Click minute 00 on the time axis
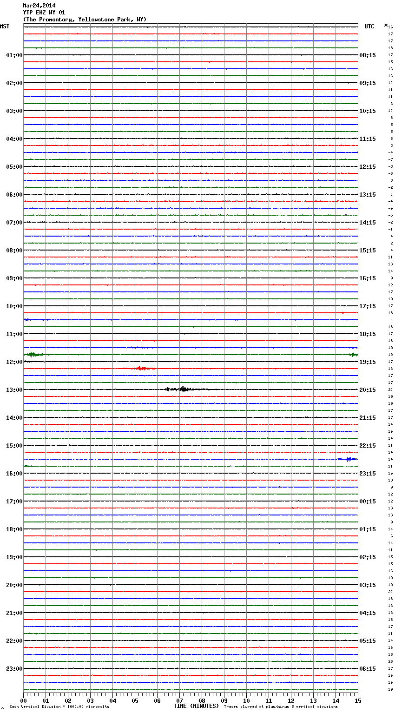 (23, 700)
